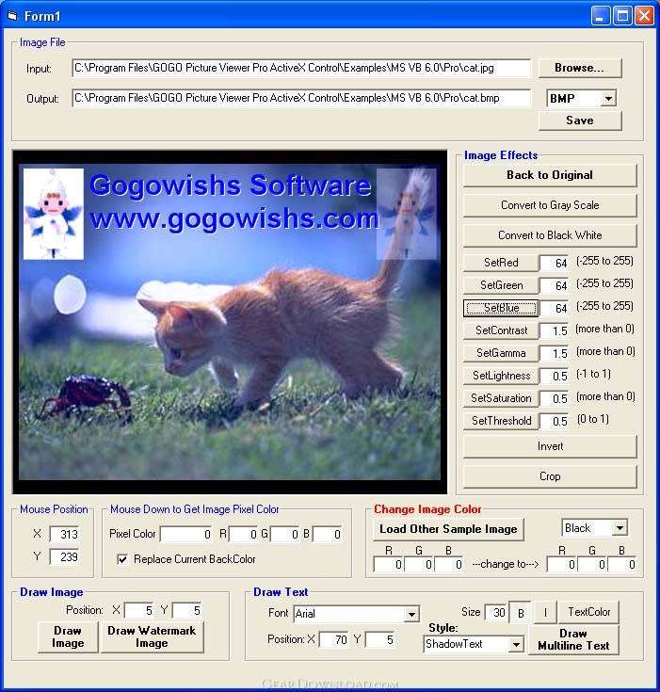Click the Draw Image button
The image size is (660, 692).
pos(68,636)
